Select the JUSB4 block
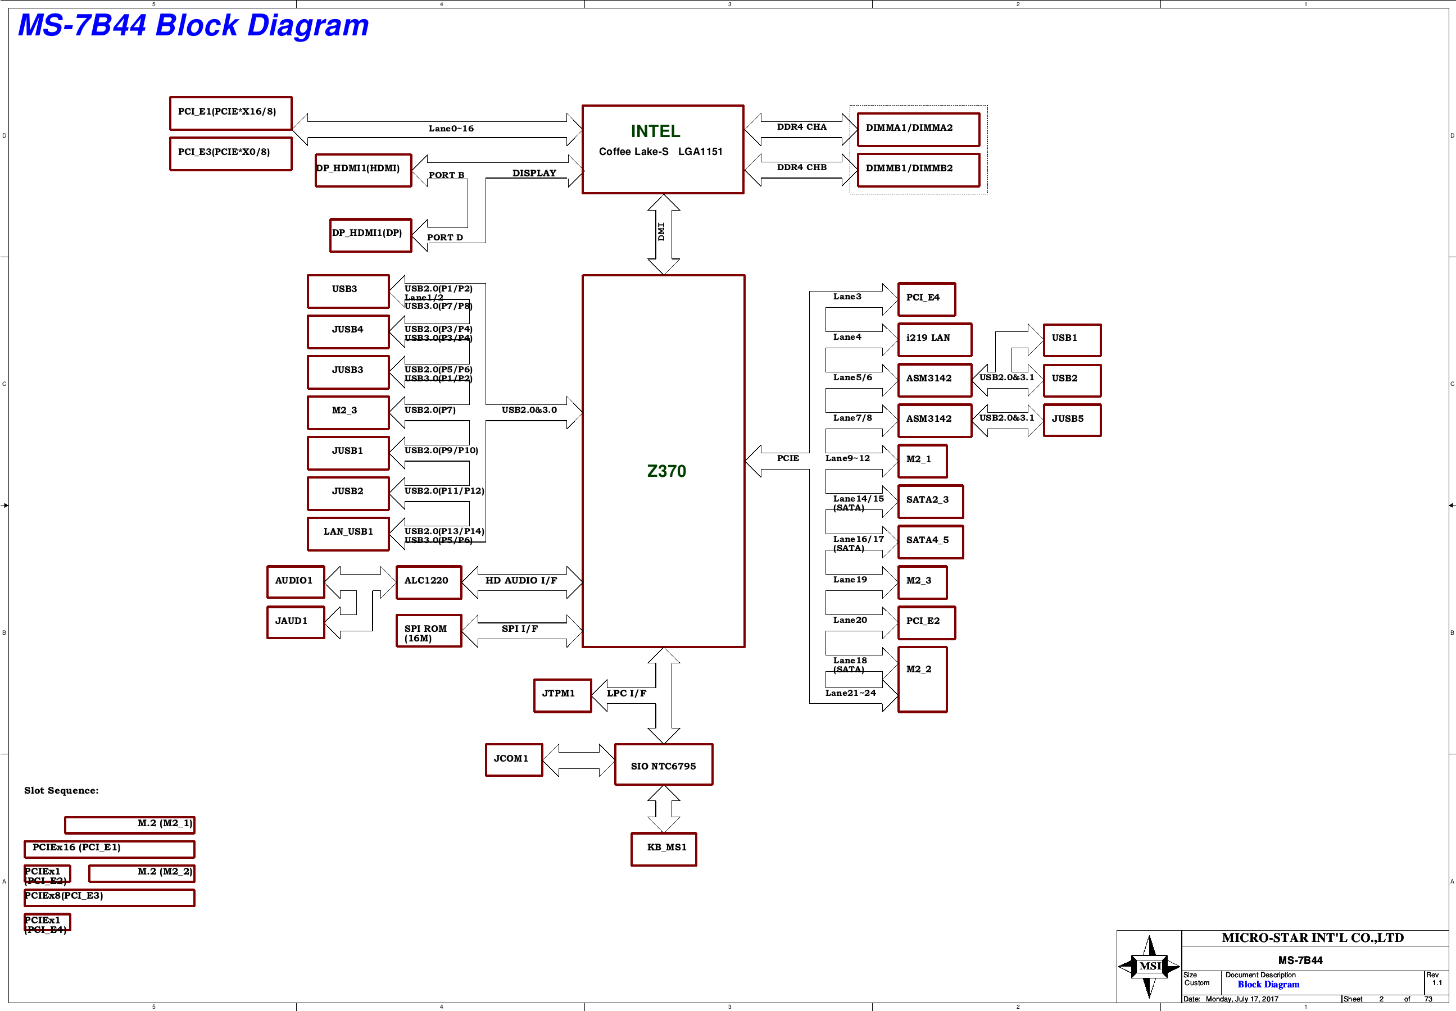Image resolution: width=1456 pixels, height=1011 pixels. click(348, 332)
